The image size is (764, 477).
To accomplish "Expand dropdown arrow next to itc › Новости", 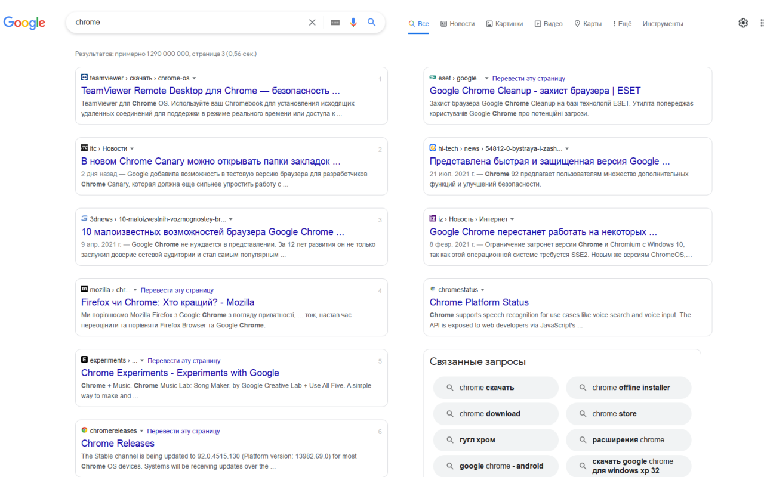I will pyautogui.click(x=132, y=148).
